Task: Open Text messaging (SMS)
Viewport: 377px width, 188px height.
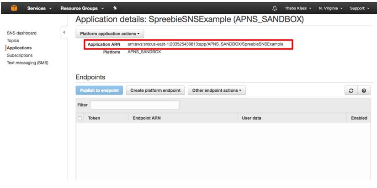Action: tap(28, 63)
